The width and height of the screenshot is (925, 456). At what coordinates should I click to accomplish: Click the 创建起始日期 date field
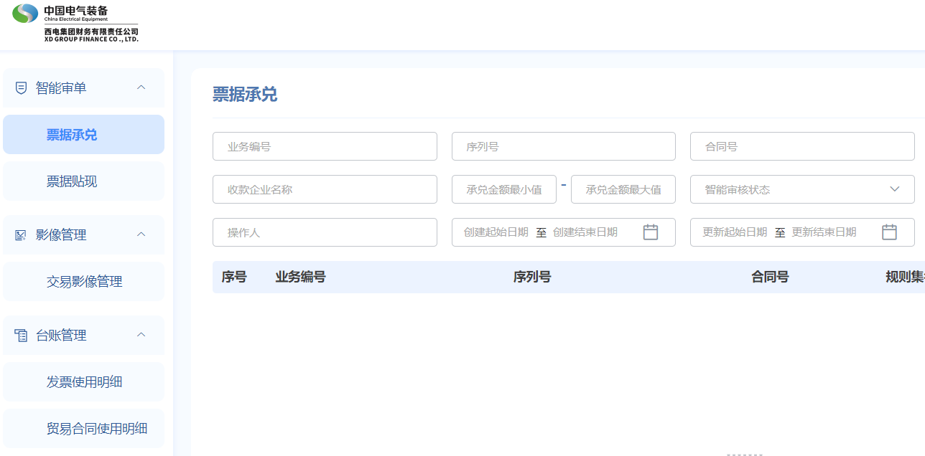pos(496,232)
